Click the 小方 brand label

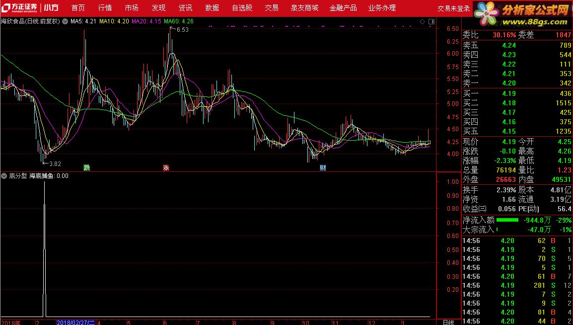(x=51, y=7)
